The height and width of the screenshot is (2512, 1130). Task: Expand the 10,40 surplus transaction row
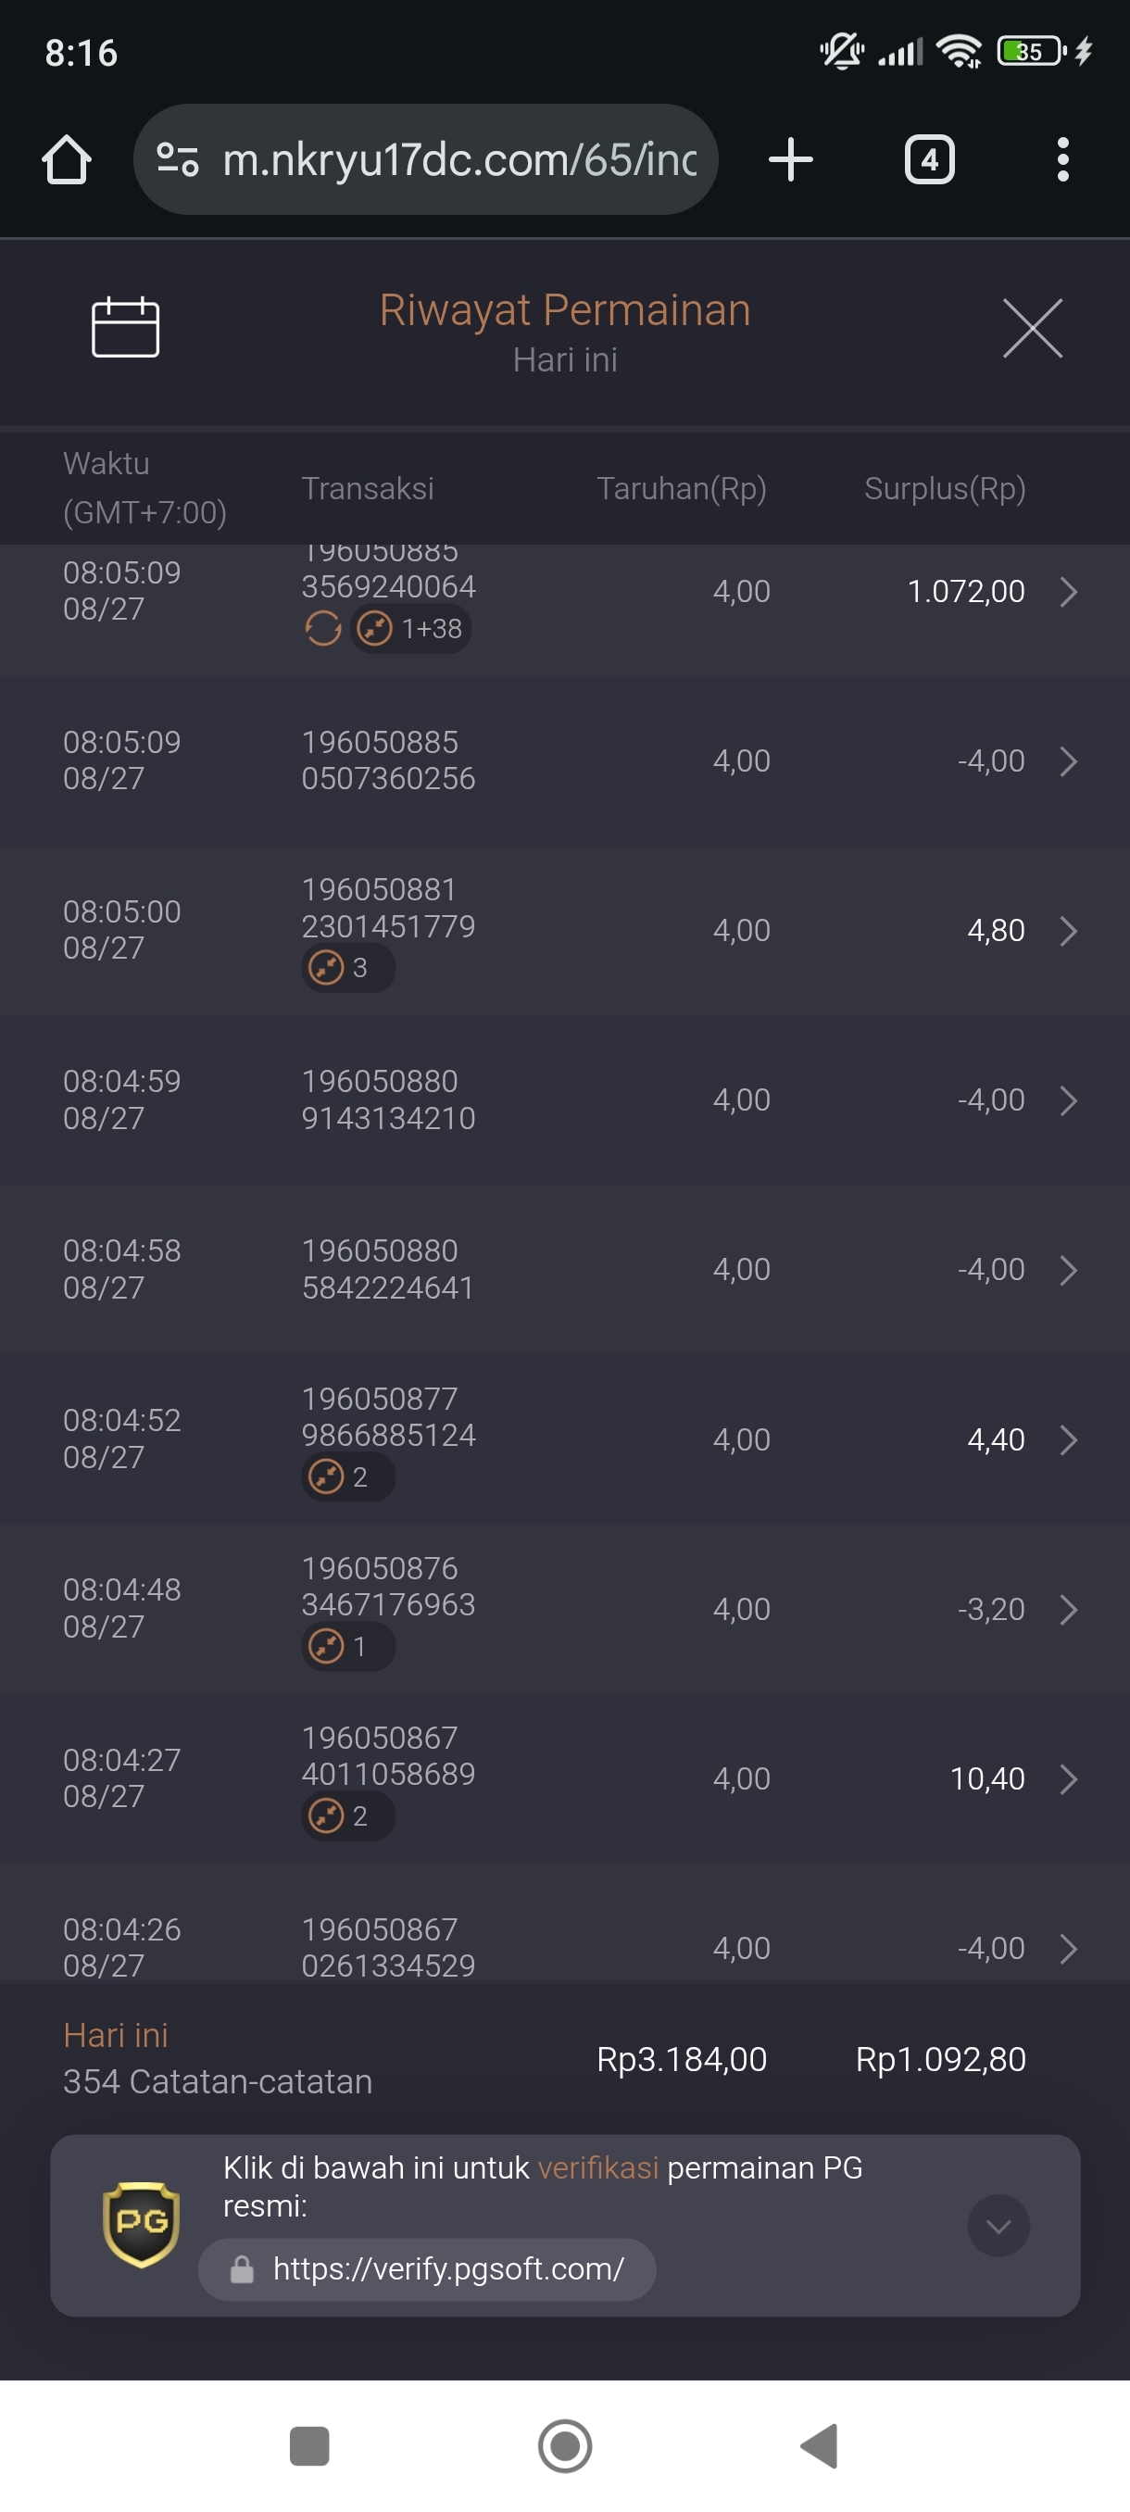[x=1068, y=1778]
